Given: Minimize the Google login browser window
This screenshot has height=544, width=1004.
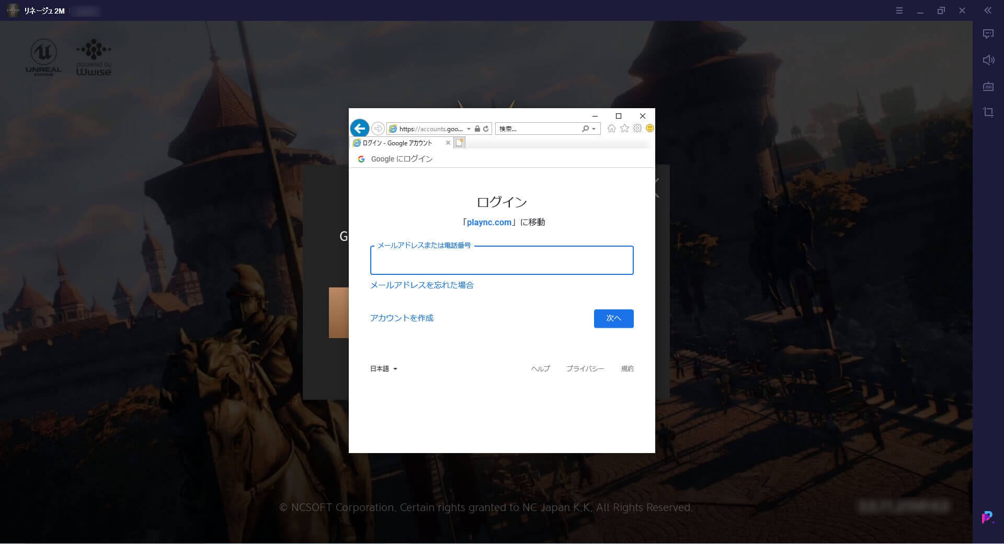Looking at the screenshot, I should click(595, 116).
